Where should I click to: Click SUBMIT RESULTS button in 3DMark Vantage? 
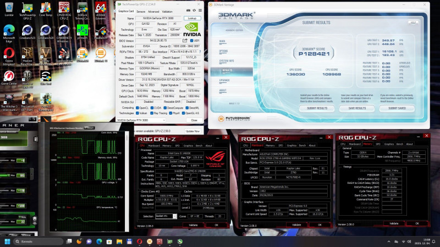click(x=317, y=108)
